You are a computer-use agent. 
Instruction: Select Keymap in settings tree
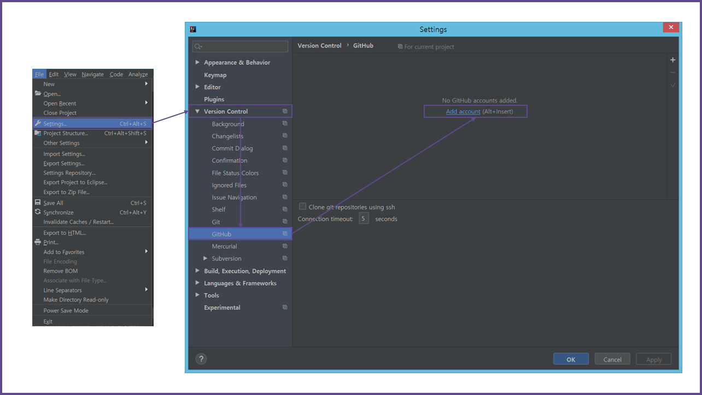(x=215, y=75)
